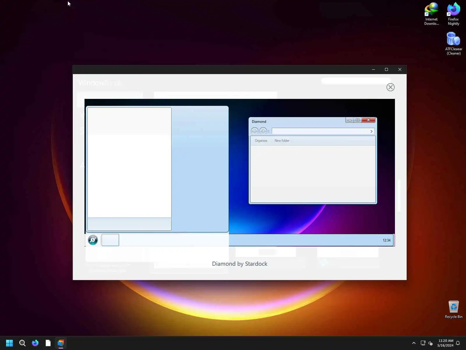Open Internet Download Manager desktop shortcut
The width and height of the screenshot is (466, 350).
431,14
